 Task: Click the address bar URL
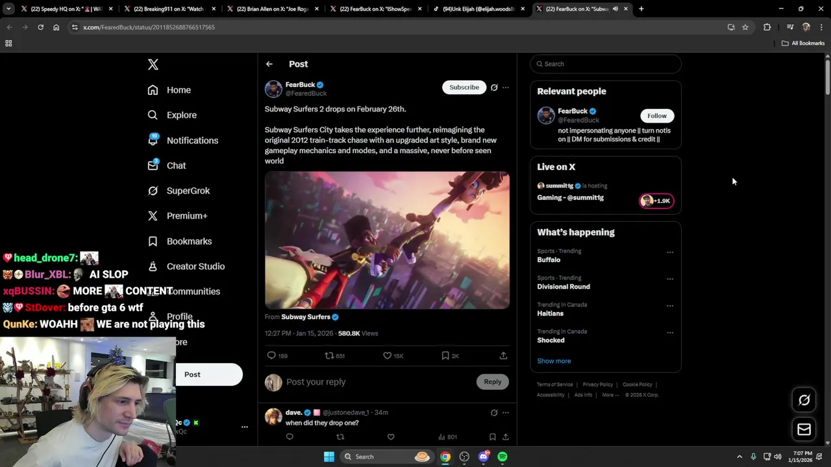[149, 27]
